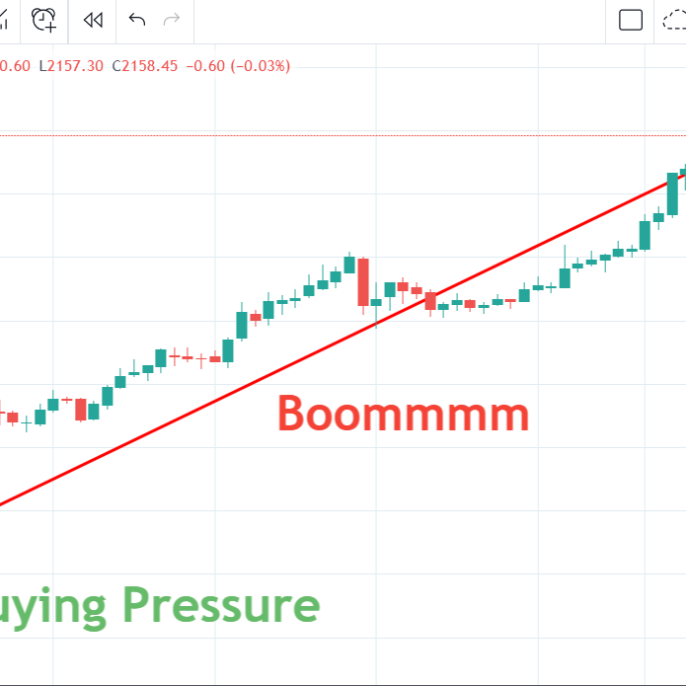Screen dimensions: 686x686
Task: Click the red candle where the trendline crosses price
Action: tap(430, 300)
